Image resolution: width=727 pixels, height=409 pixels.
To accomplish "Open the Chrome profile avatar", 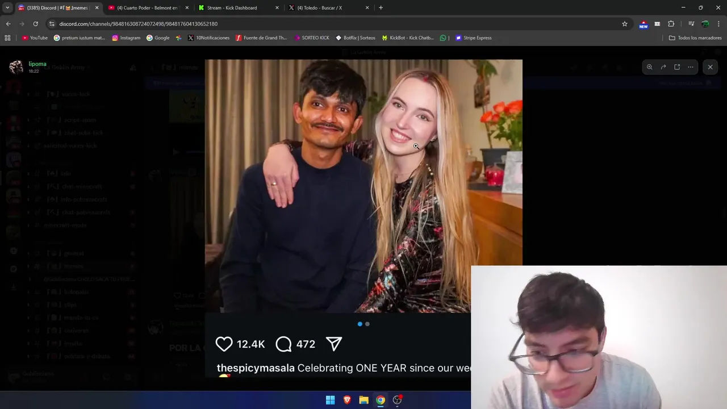I will 705,24.
